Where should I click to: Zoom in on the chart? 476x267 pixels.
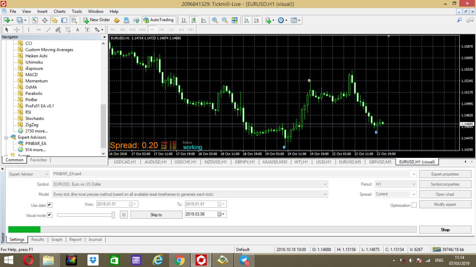pyautogui.click(x=215, y=20)
